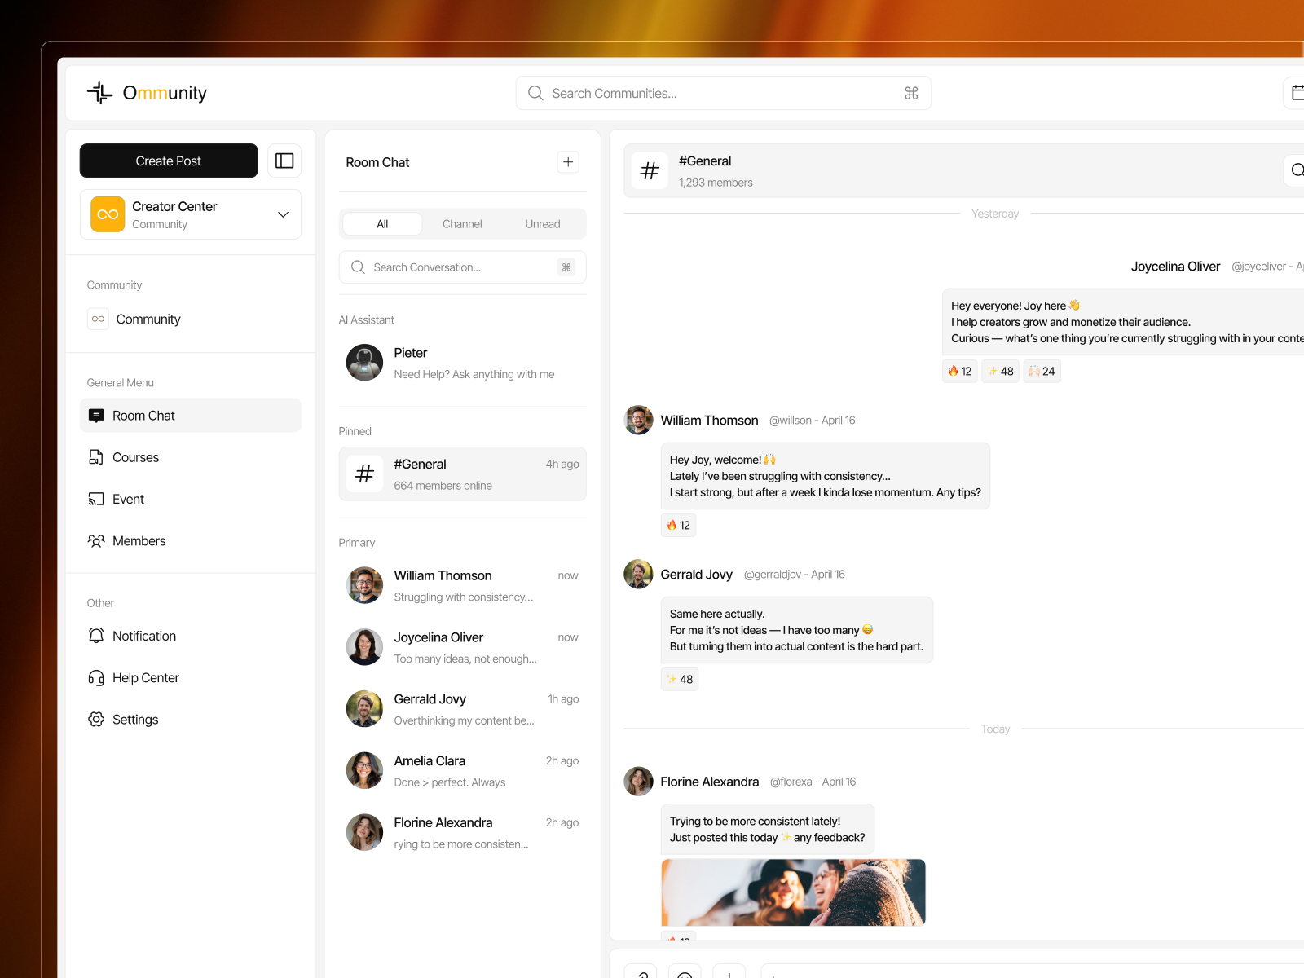The width and height of the screenshot is (1304, 978).
Task: Open the Help Center
Action: pos(146,677)
